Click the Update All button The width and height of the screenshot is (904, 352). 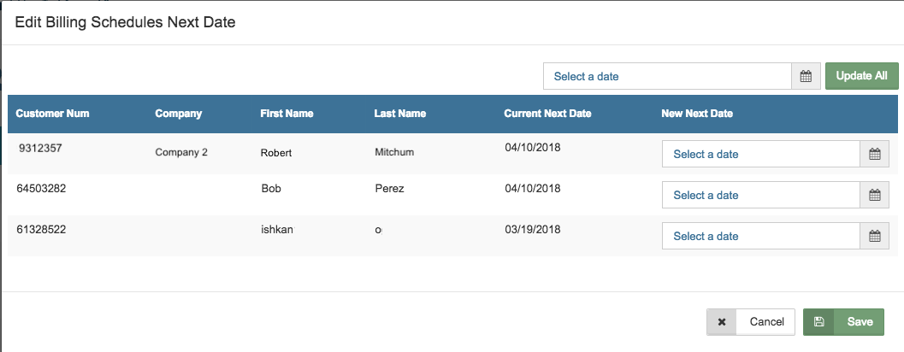tap(861, 76)
